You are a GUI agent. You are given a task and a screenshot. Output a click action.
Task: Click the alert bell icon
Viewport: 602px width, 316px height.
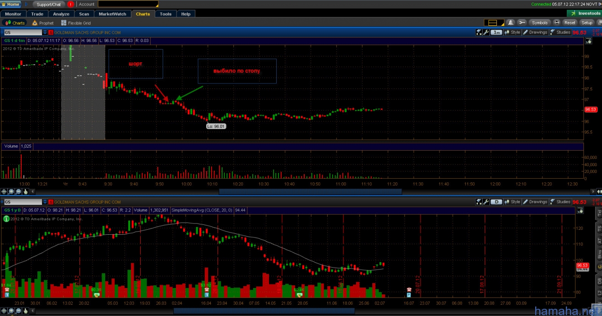511,23
